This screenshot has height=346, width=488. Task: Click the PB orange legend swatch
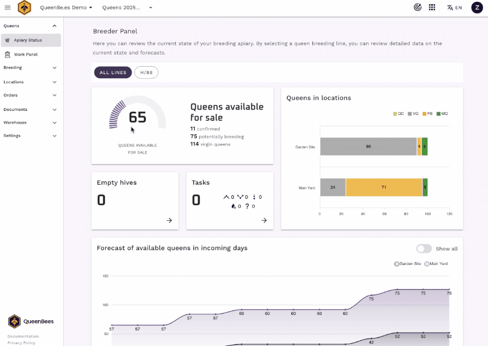coord(424,114)
